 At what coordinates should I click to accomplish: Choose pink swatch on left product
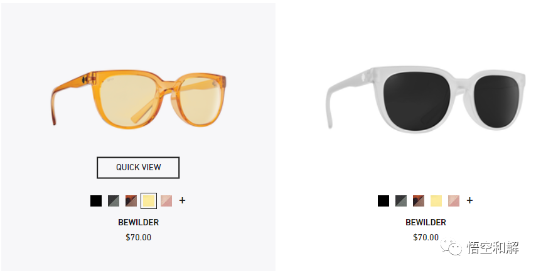coord(166,201)
